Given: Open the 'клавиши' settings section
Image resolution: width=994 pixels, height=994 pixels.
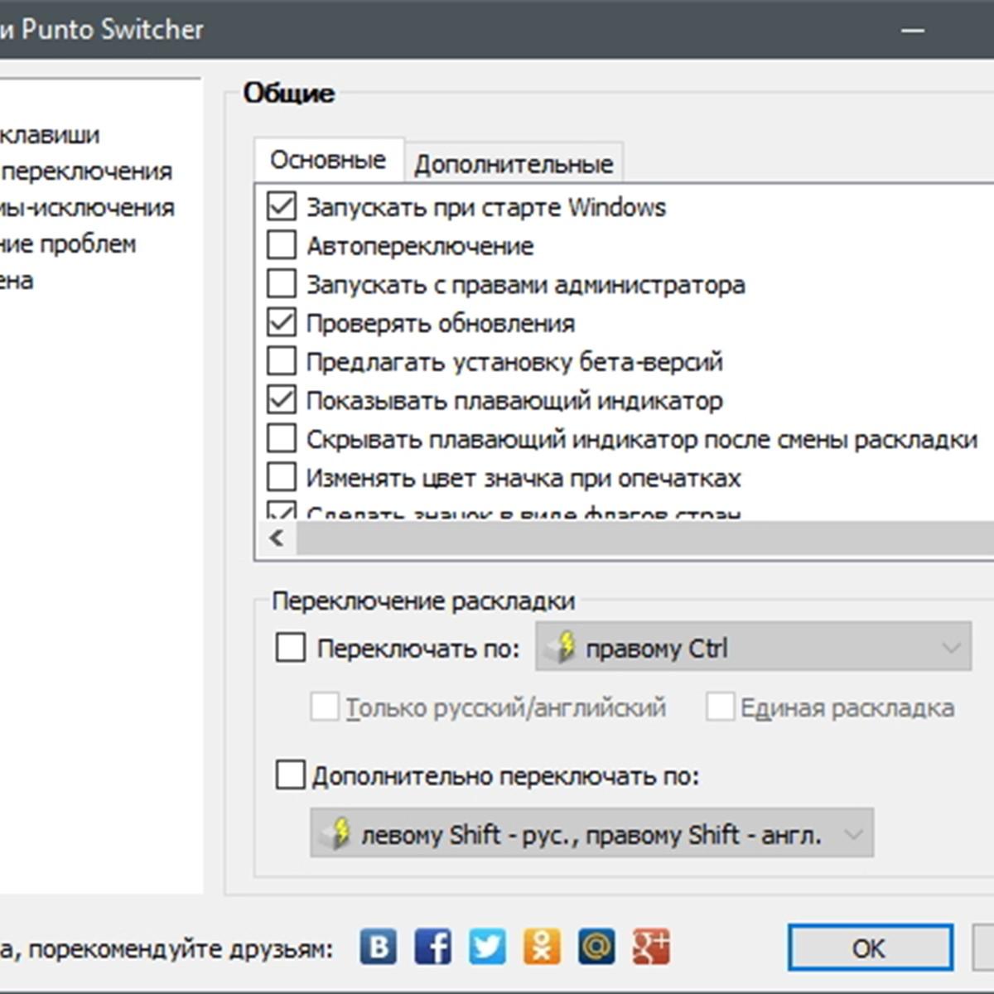Looking at the screenshot, I should click(50, 134).
